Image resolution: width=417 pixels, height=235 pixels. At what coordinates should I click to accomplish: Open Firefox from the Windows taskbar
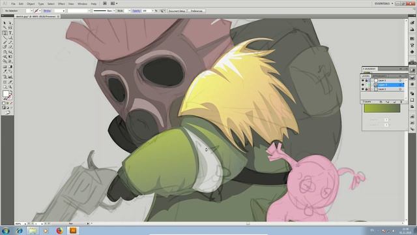[59, 230]
